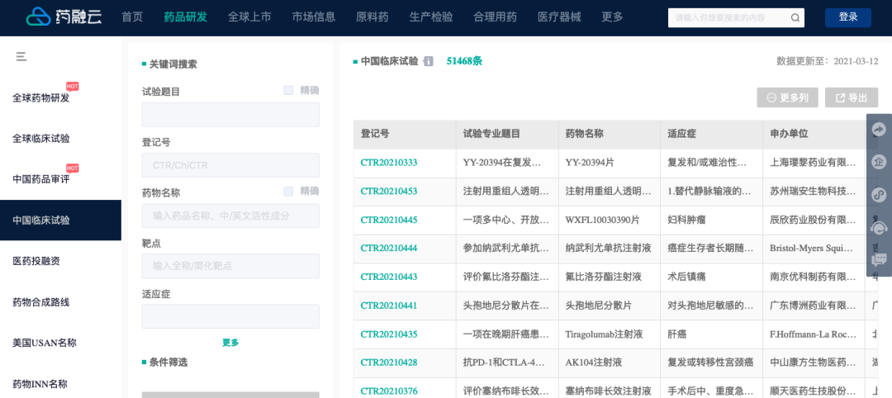Image resolution: width=892 pixels, height=398 pixels.
Task: Click the 51468条 result count
Action: (x=464, y=61)
